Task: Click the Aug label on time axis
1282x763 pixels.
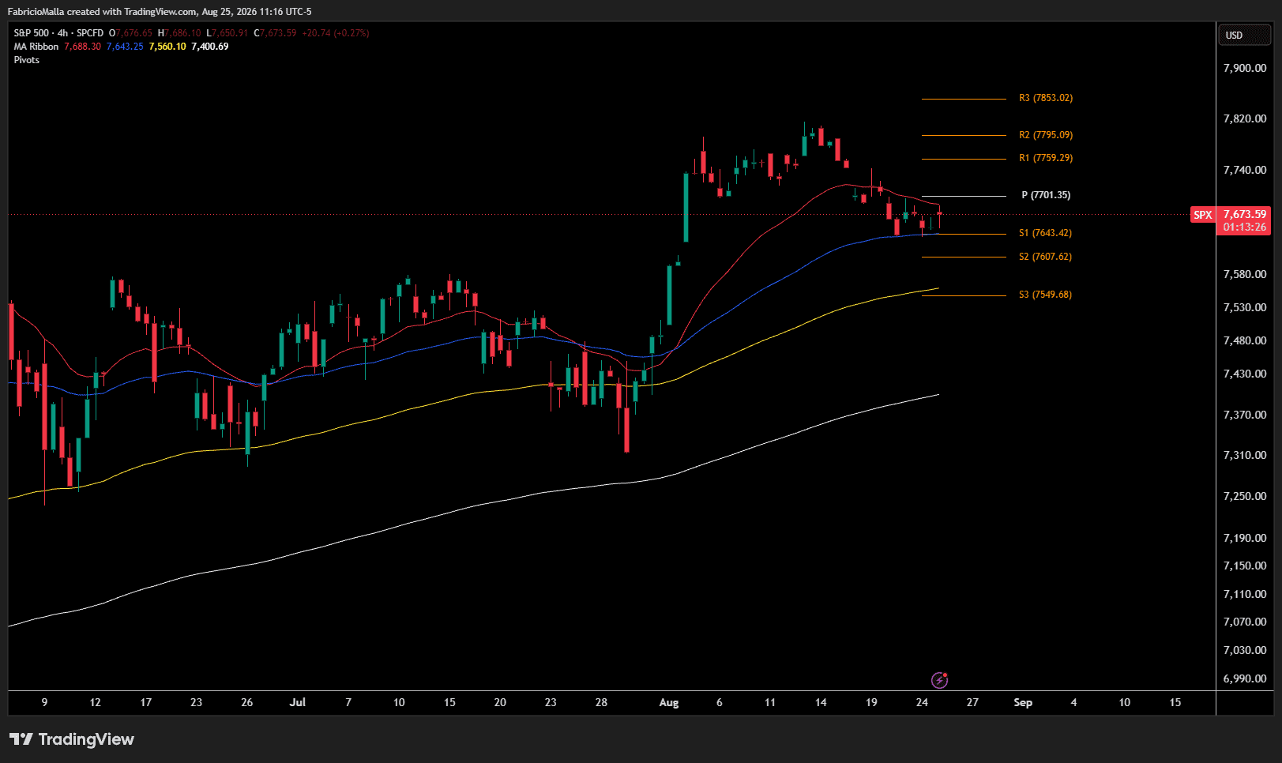Action: coord(669,702)
